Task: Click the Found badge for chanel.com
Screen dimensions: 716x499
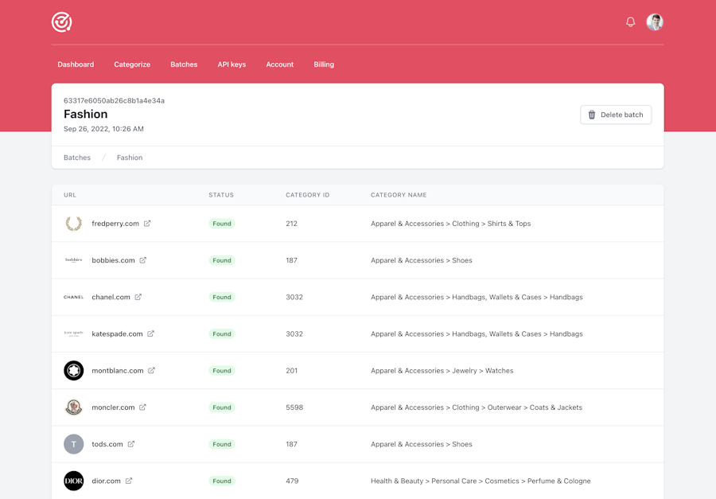Action: (222, 297)
